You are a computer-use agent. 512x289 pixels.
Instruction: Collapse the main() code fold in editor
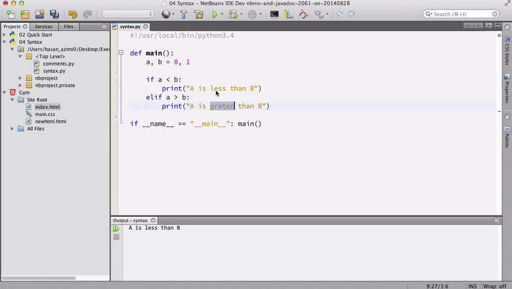pyautogui.click(x=121, y=52)
